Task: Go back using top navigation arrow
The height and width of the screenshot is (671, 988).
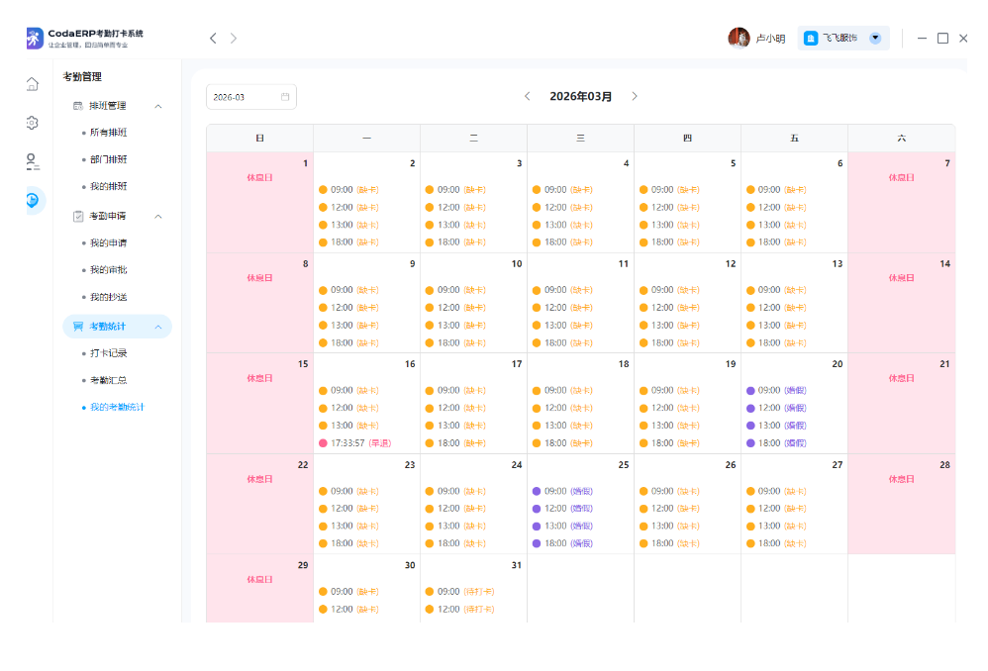Action: pos(213,39)
